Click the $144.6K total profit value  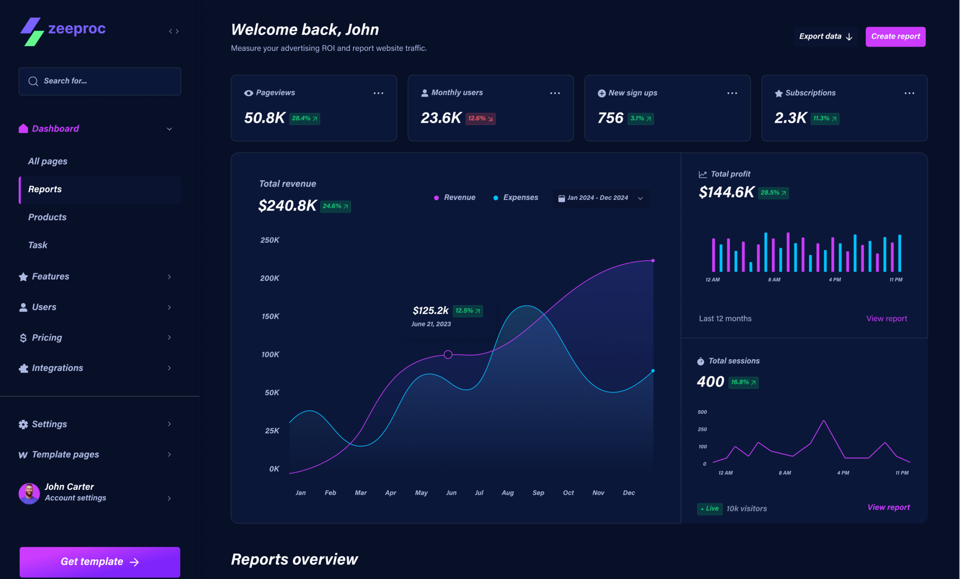coord(727,193)
